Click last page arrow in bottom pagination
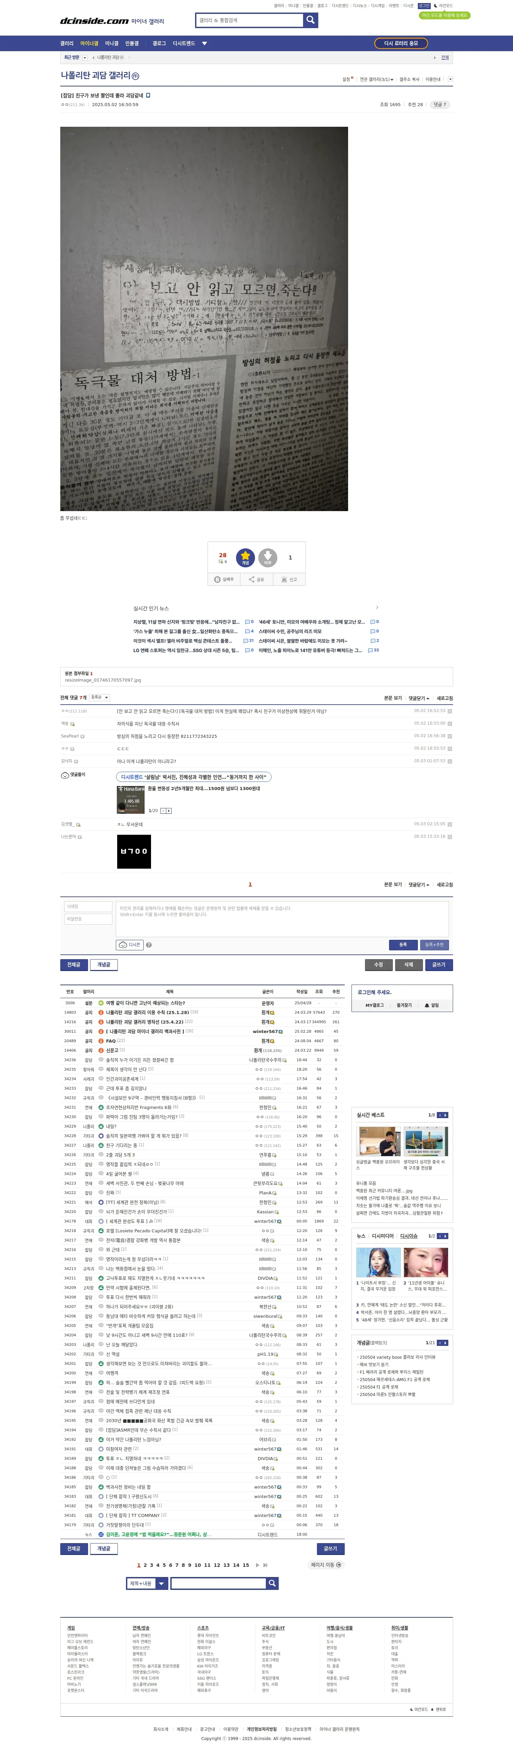This screenshot has height=1758, width=513. pos(265,1565)
